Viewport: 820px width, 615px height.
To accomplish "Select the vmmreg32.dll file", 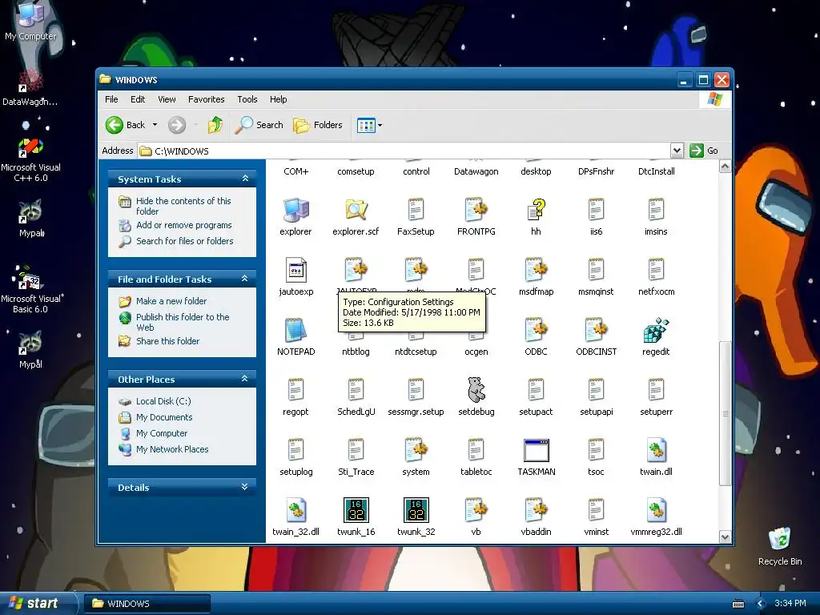I will click(656, 510).
